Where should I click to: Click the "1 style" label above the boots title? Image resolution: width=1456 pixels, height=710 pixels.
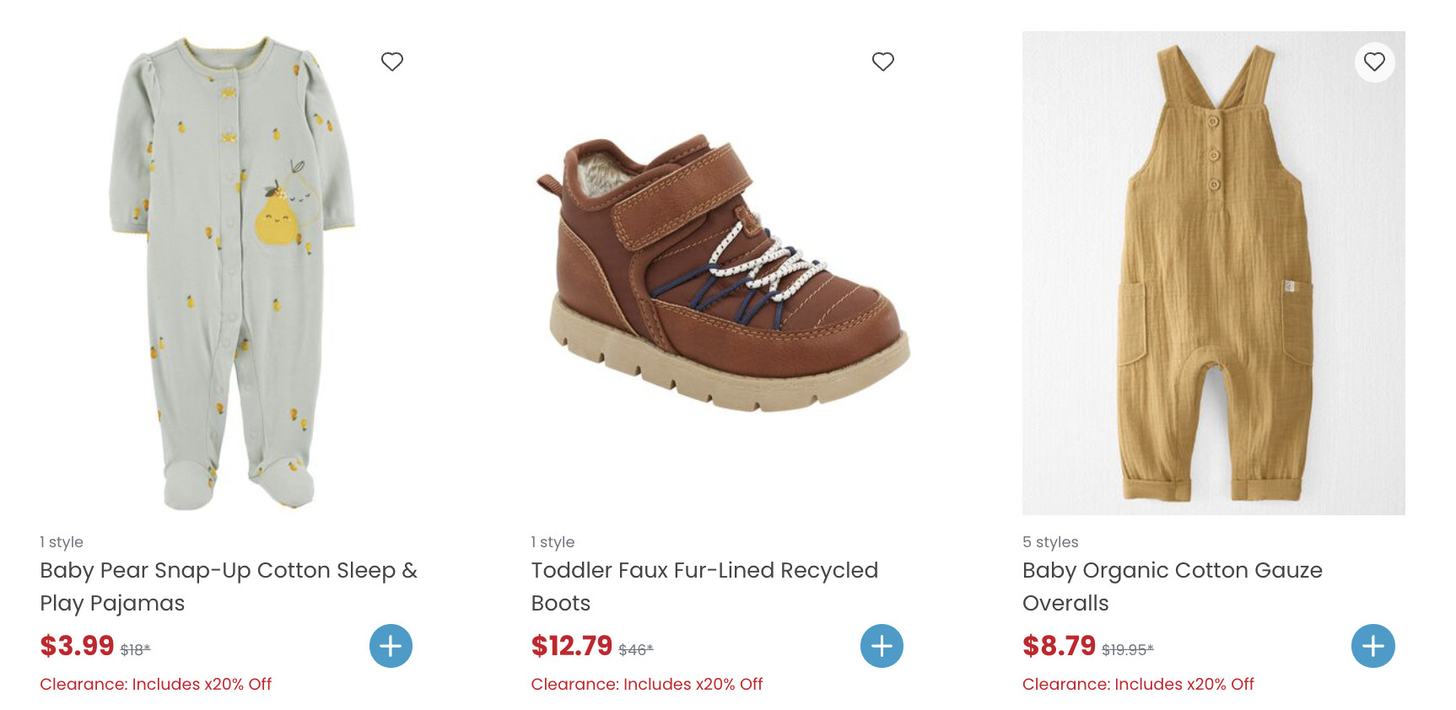click(553, 542)
